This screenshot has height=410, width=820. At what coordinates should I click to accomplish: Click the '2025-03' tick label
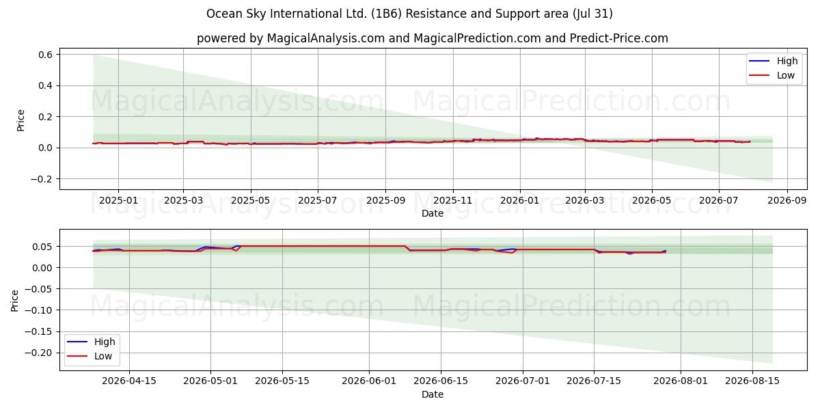tap(183, 200)
